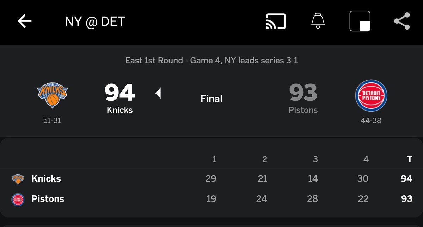Image resolution: width=423 pixels, height=227 pixels.
Task: Select the small Pistons logo in box score
Action: coord(18,199)
